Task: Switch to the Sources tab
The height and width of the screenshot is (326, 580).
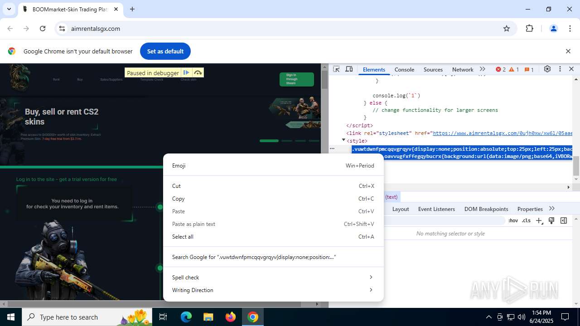Action: coord(433,69)
